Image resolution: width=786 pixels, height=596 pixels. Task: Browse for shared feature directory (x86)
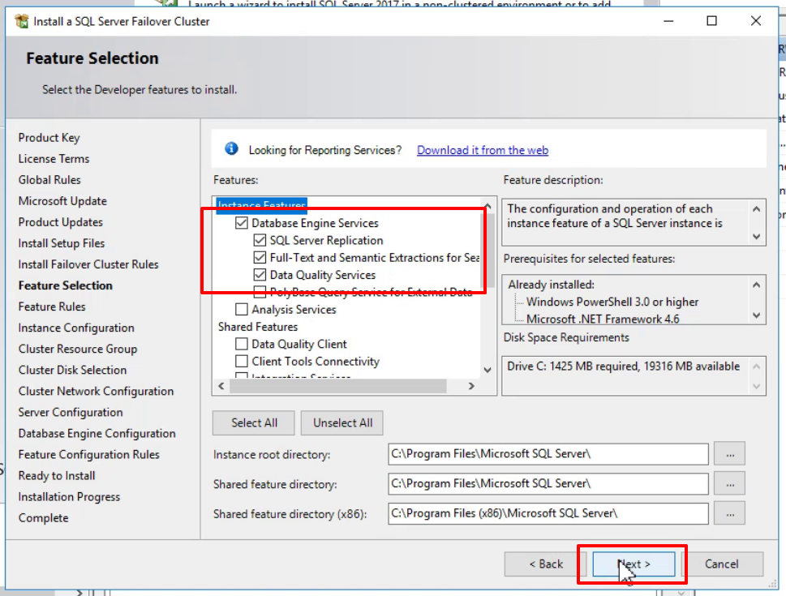pyautogui.click(x=730, y=513)
